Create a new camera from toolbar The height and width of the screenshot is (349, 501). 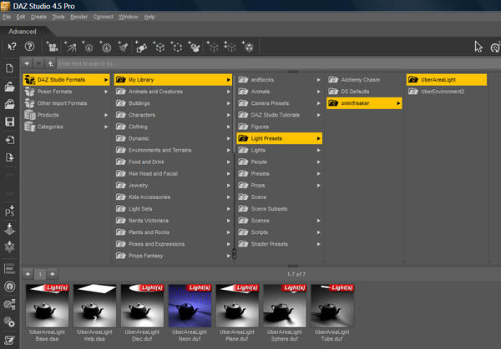pyautogui.click(x=52, y=47)
